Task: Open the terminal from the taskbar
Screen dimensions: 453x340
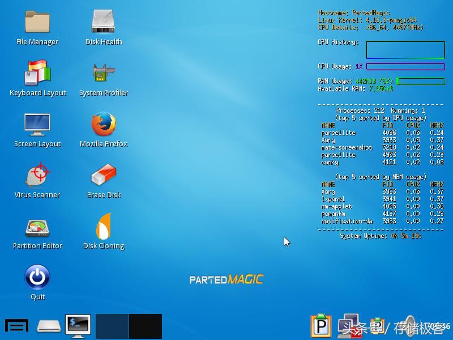Action: (x=78, y=326)
